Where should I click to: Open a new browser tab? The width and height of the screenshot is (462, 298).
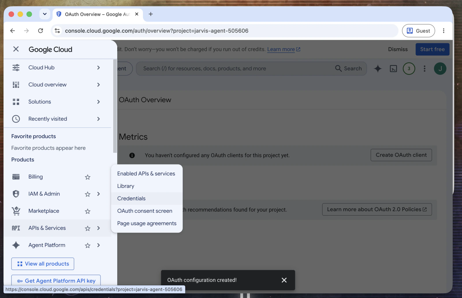tap(151, 14)
